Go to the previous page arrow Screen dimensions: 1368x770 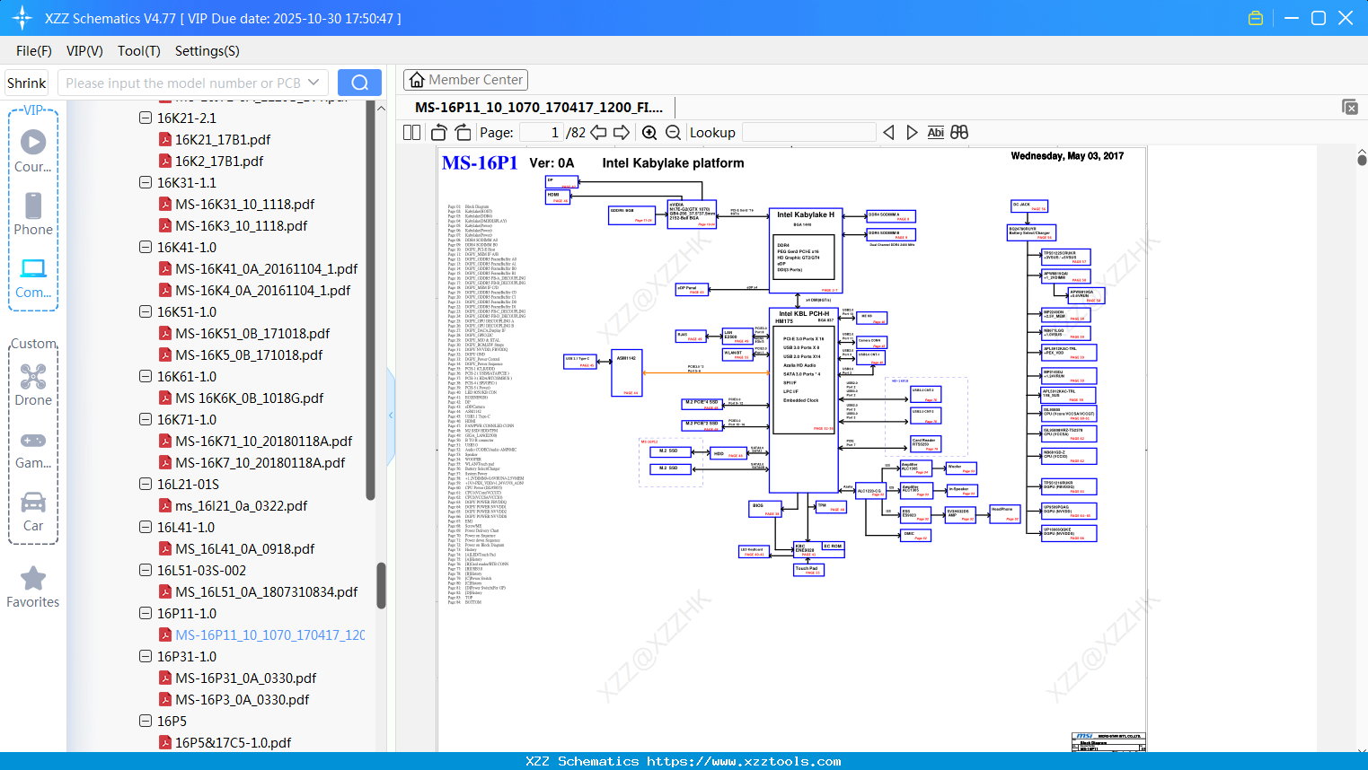click(598, 133)
